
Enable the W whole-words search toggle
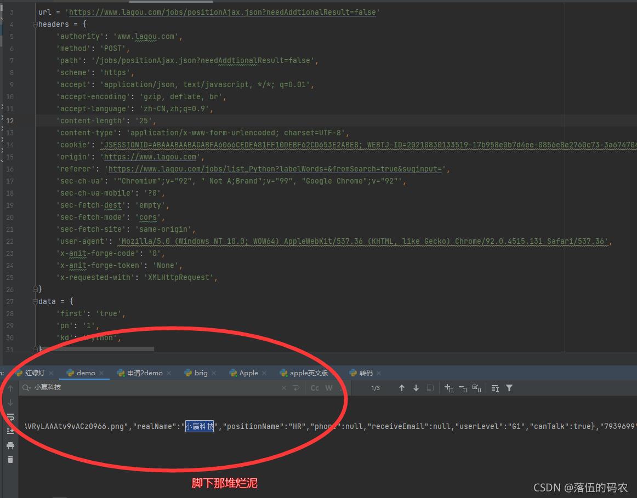329,388
